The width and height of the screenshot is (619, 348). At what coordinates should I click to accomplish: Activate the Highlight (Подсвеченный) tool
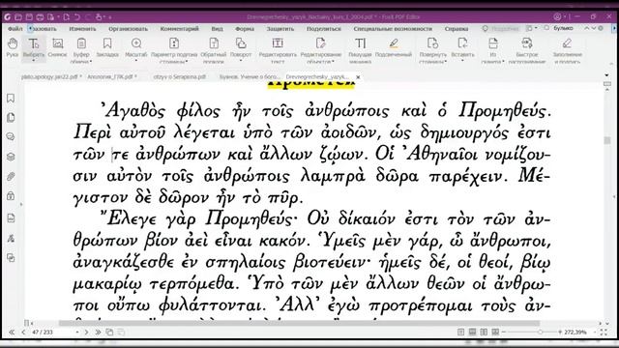(x=394, y=47)
